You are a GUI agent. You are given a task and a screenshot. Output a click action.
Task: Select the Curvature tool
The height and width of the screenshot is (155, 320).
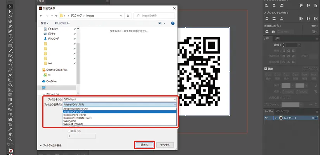tap(10, 31)
